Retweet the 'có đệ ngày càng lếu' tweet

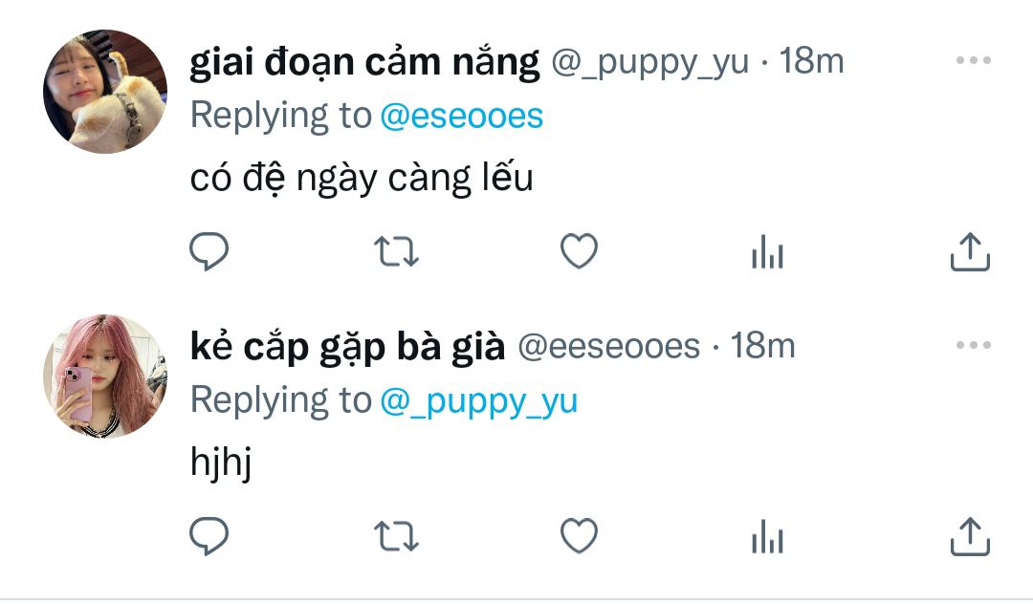point(396,251)
